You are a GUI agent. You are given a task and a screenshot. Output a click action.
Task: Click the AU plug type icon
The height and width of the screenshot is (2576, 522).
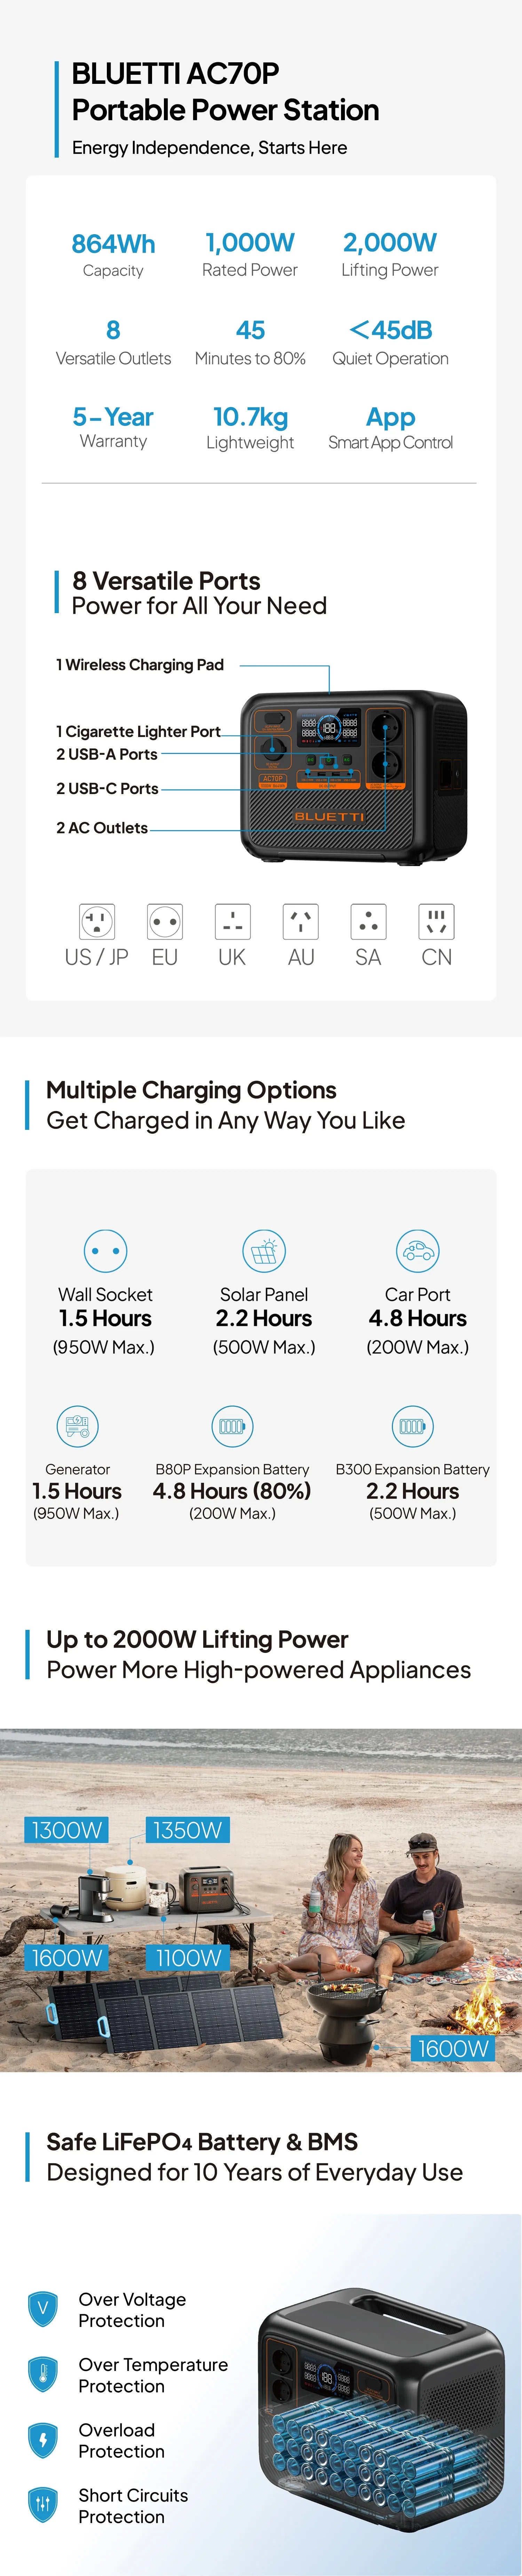(301, 921)
